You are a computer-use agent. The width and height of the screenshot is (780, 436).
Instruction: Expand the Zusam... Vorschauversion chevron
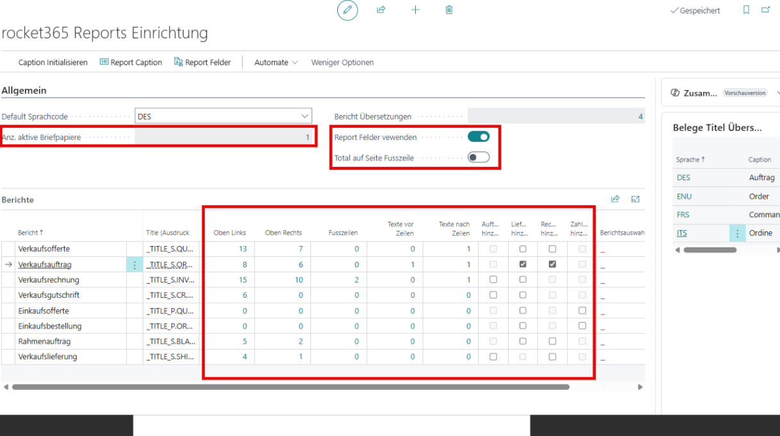coord(777,93)
